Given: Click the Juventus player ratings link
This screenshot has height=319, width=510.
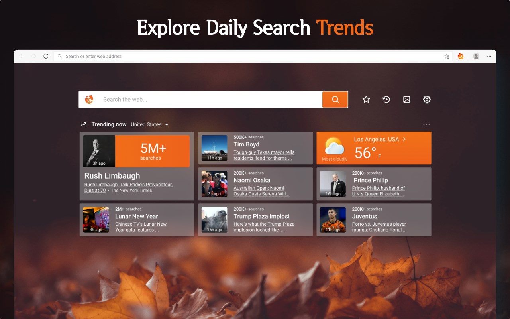Looking at the screenshot, I should (379, 227).
